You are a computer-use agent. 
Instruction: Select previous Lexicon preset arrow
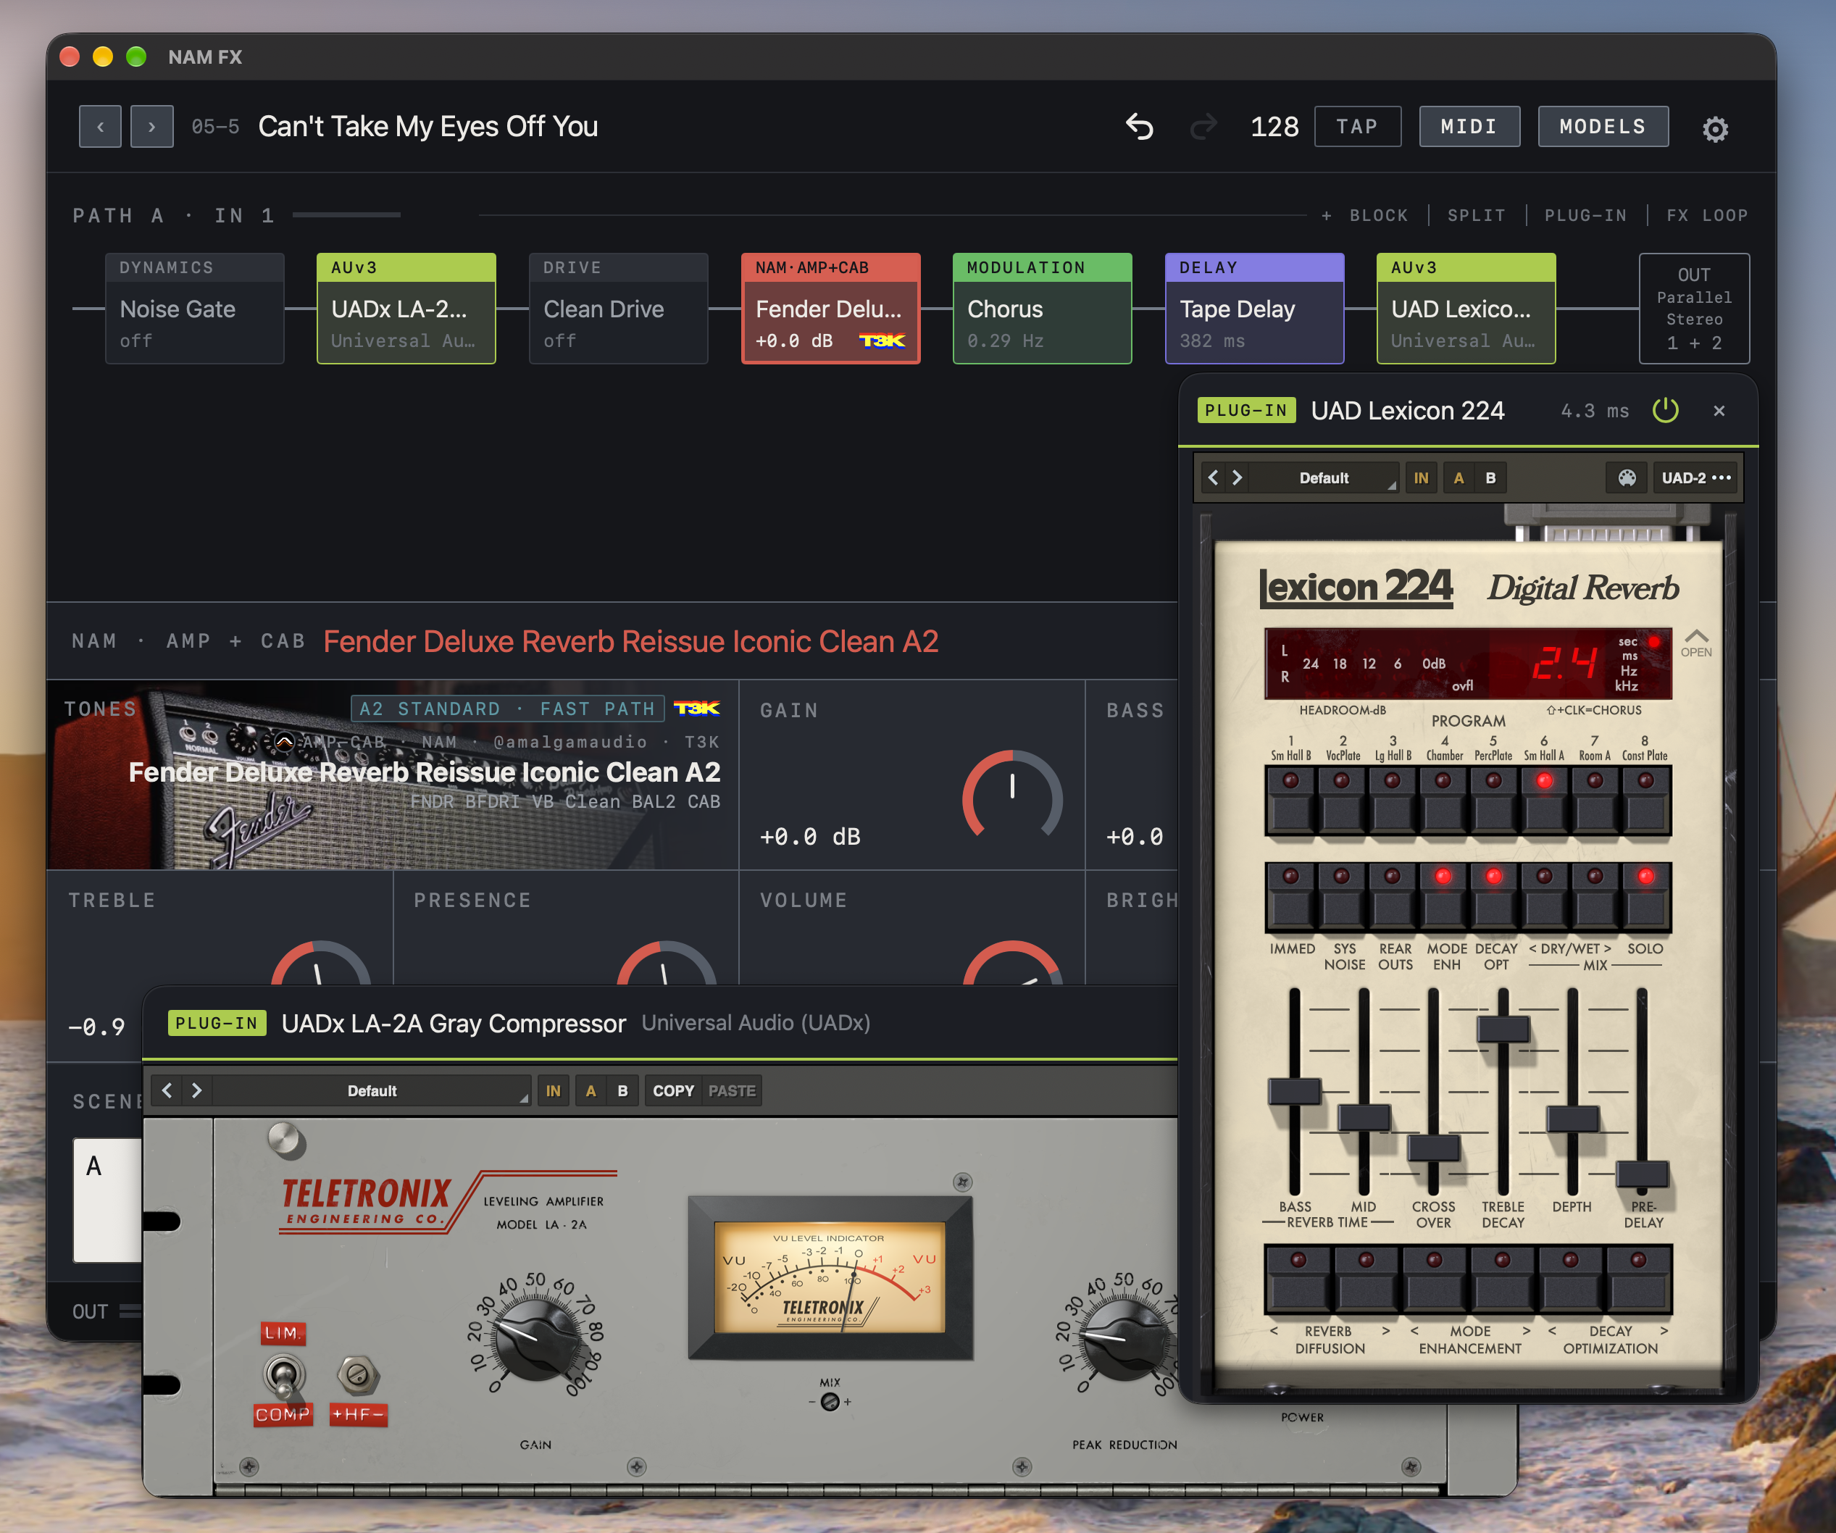click(1213, 478)
